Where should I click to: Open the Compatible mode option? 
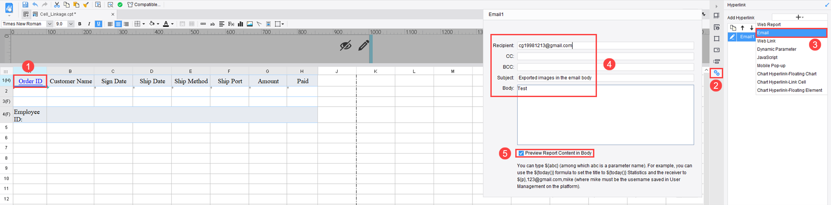[x=144, y=4]
